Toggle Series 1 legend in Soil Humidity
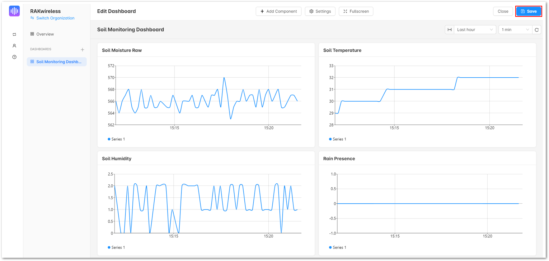Viewport: 549px width, 261px height. pyautogui.click(x=116, y=247)
